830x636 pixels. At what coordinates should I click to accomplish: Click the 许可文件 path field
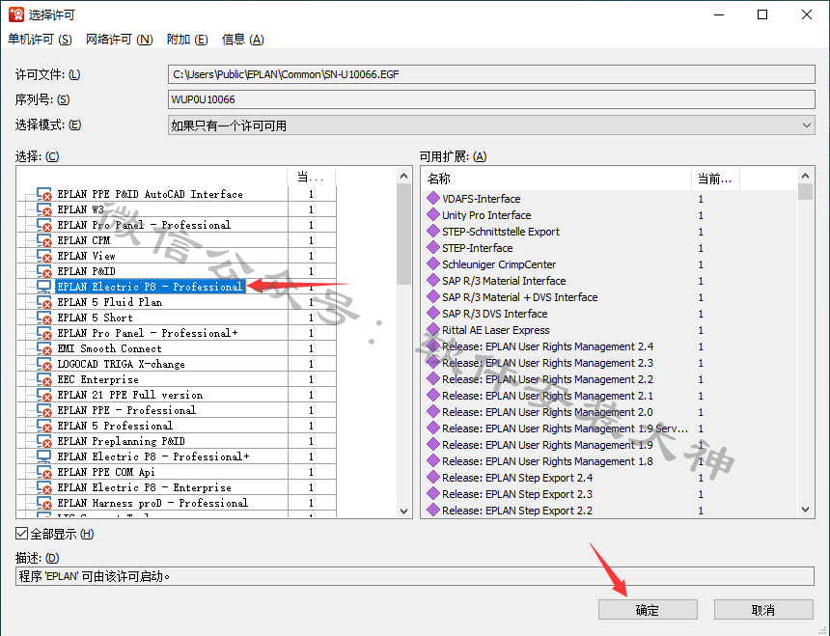491,74
